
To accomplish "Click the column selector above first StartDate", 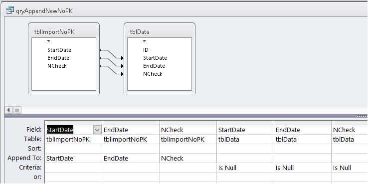I will 73,123.
